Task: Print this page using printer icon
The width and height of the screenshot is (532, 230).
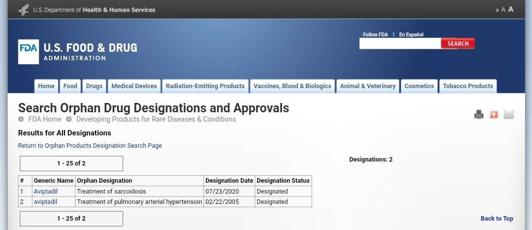Action: [479, 114]
